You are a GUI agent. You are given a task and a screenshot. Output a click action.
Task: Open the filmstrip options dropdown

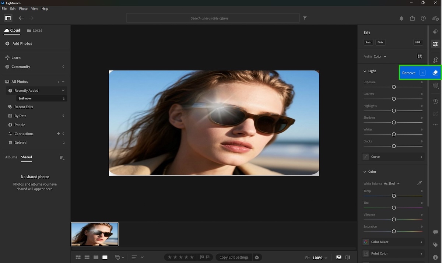coord(120,257)
